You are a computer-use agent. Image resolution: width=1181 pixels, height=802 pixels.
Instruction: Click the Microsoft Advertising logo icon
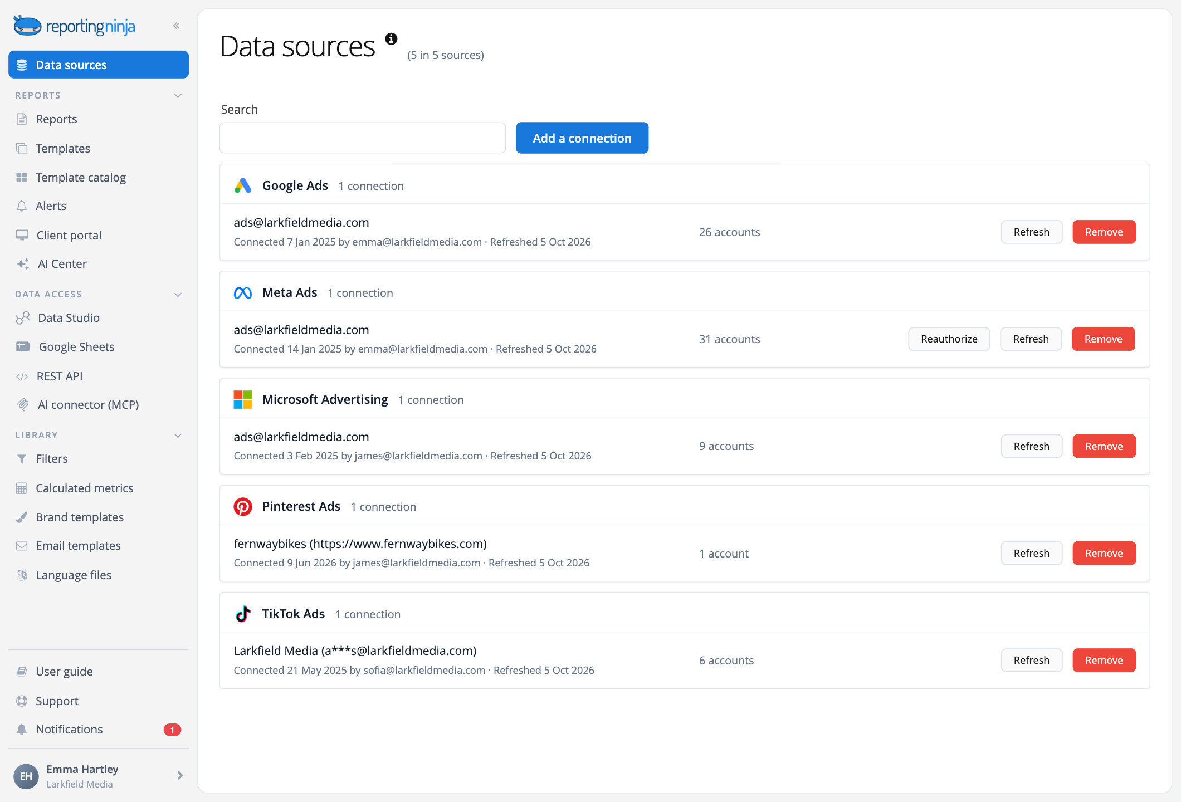tap(243, 399)
